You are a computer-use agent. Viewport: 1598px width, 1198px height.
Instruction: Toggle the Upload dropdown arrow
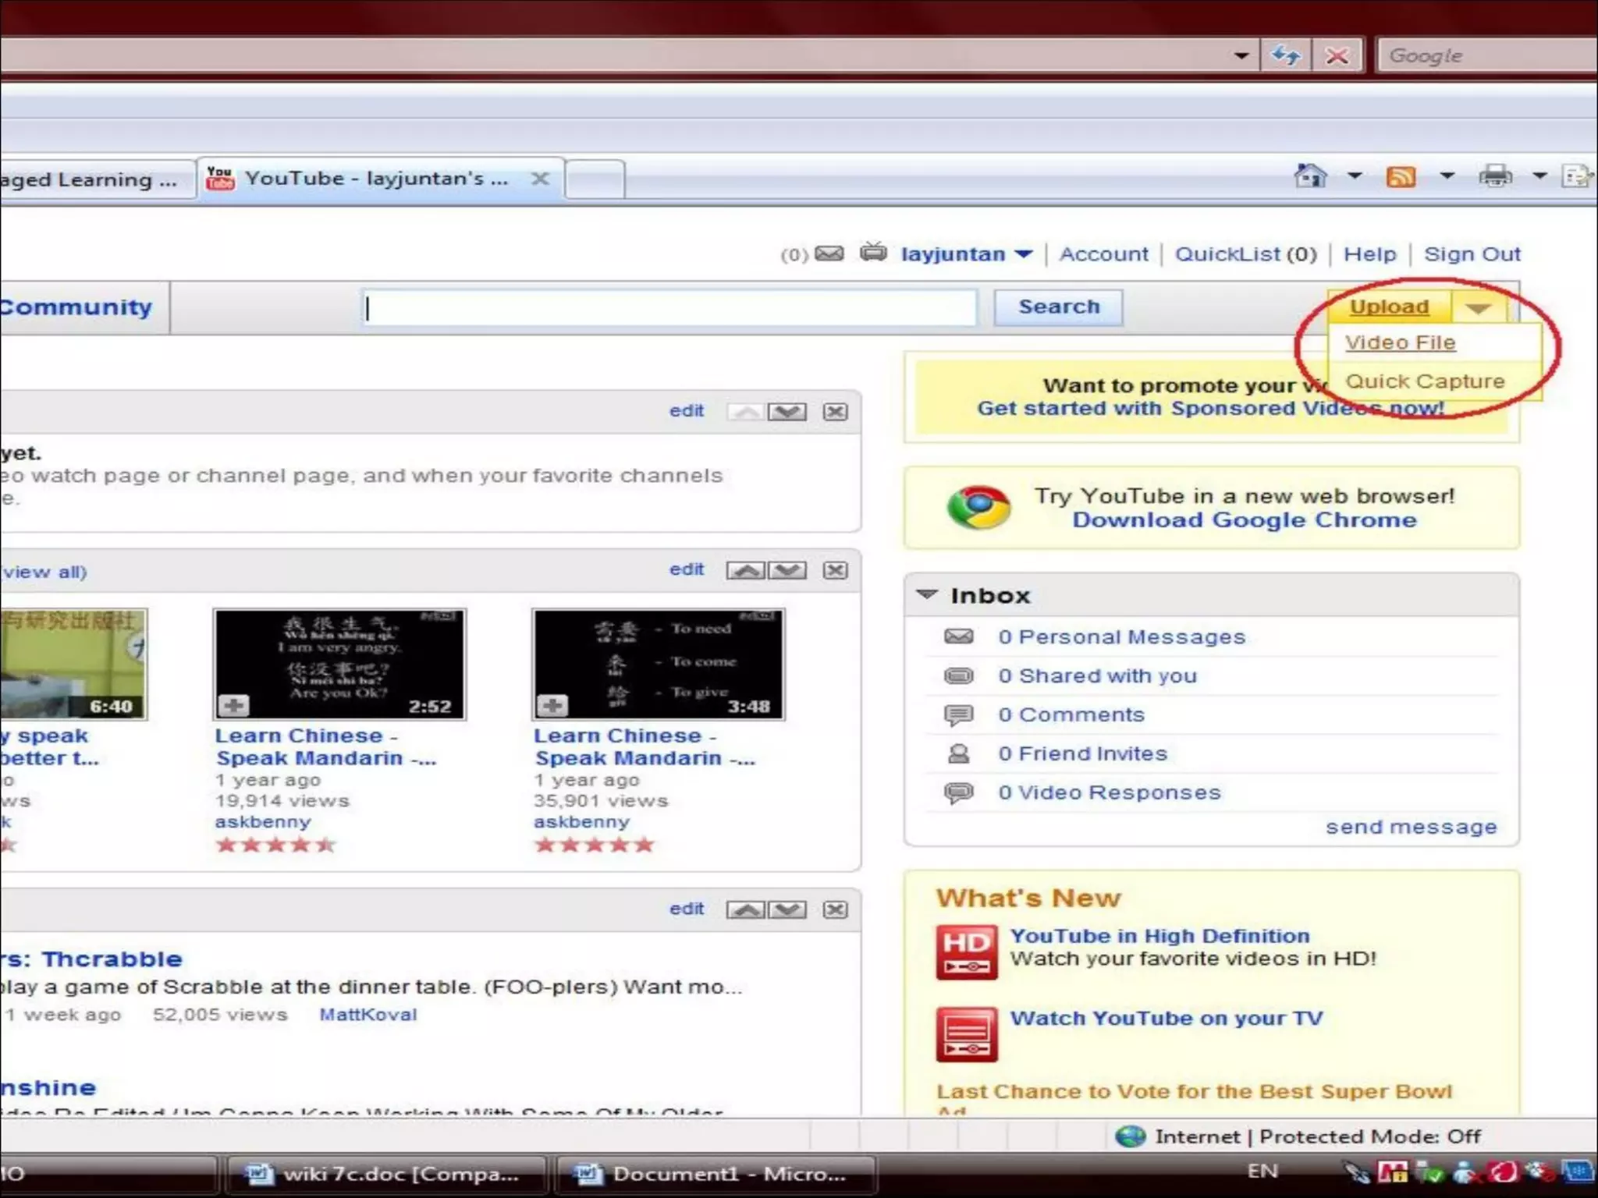coord(1479,308)
